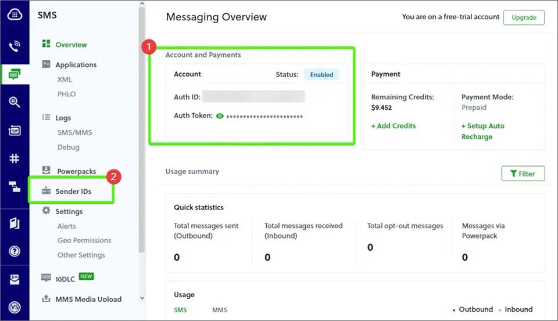The height and width of the screenshot is (321, 558).
Task: Reveal the Auth Token with eye icon
Action: pos(220,116)
